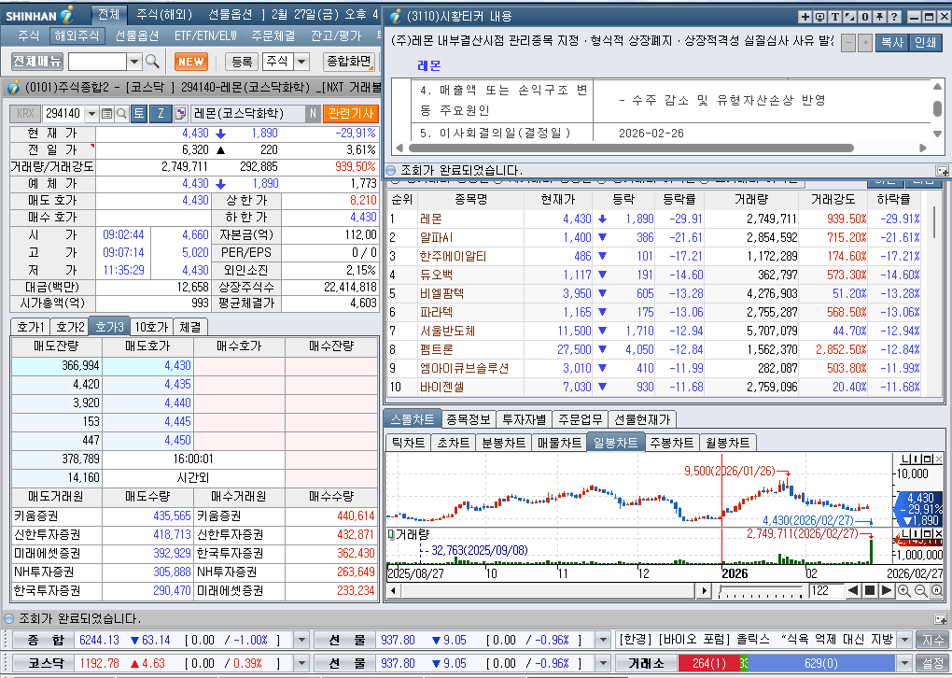Open dropdown beside the 거래소 bar
The image size is (952, 678).
coord(904,663)
